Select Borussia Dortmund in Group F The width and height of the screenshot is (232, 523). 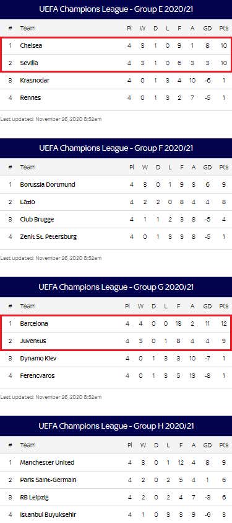coord(48,184)
